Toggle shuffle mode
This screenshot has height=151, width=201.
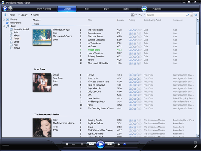point(67,144)
